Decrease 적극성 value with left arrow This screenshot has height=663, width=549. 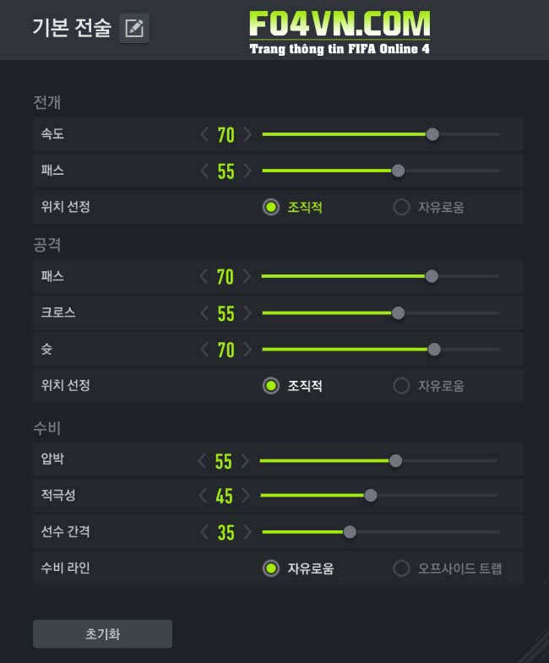click(x=202, y=496)
